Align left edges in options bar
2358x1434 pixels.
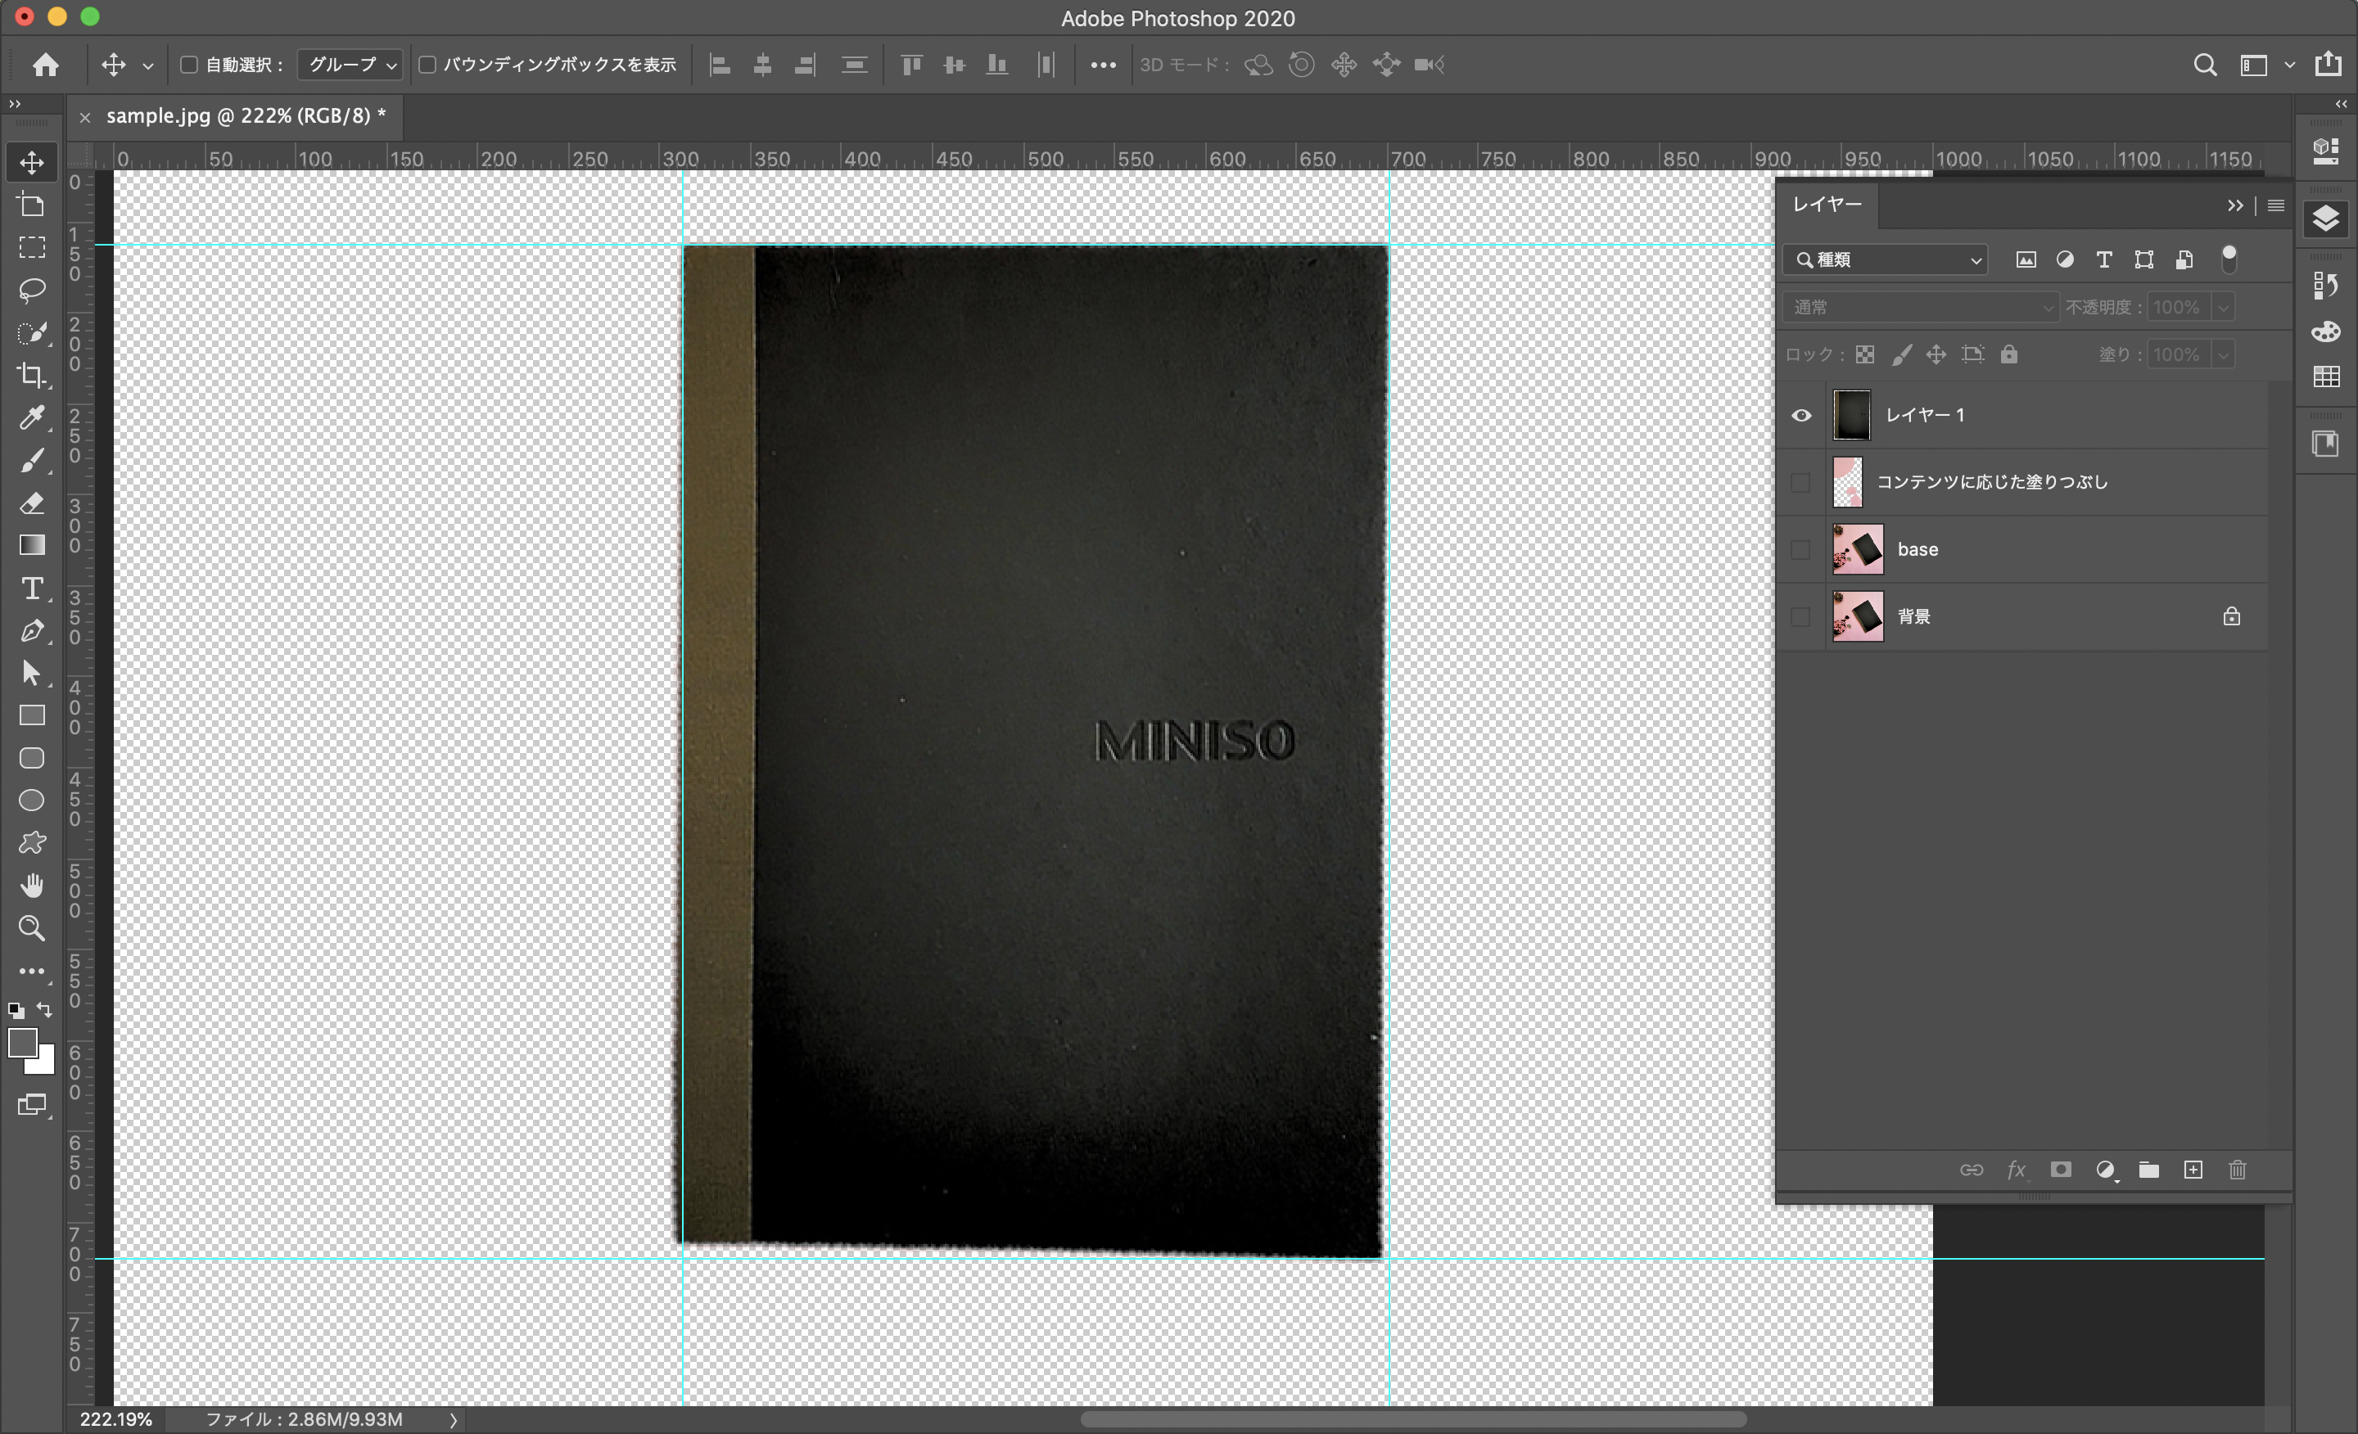720,64
